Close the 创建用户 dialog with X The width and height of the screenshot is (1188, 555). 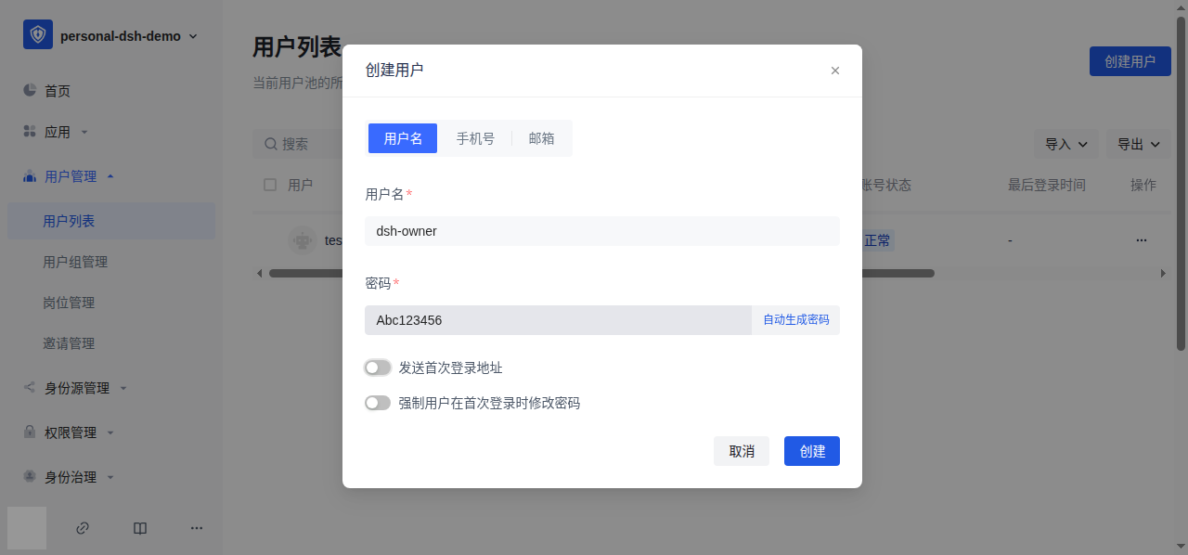coord(835,71)
